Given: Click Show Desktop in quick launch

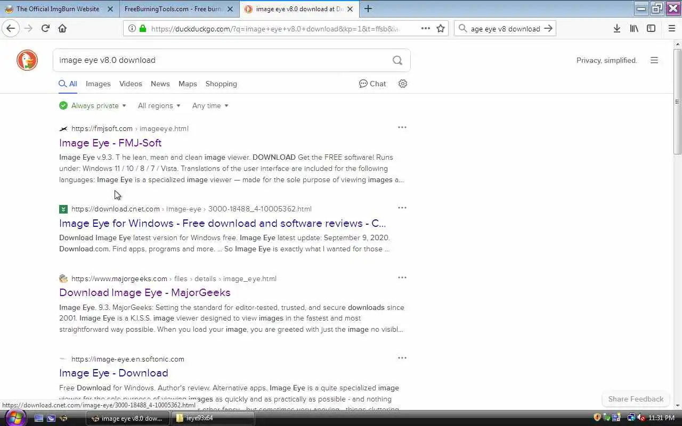Looking at the screenshot, I should pos(39,418).
